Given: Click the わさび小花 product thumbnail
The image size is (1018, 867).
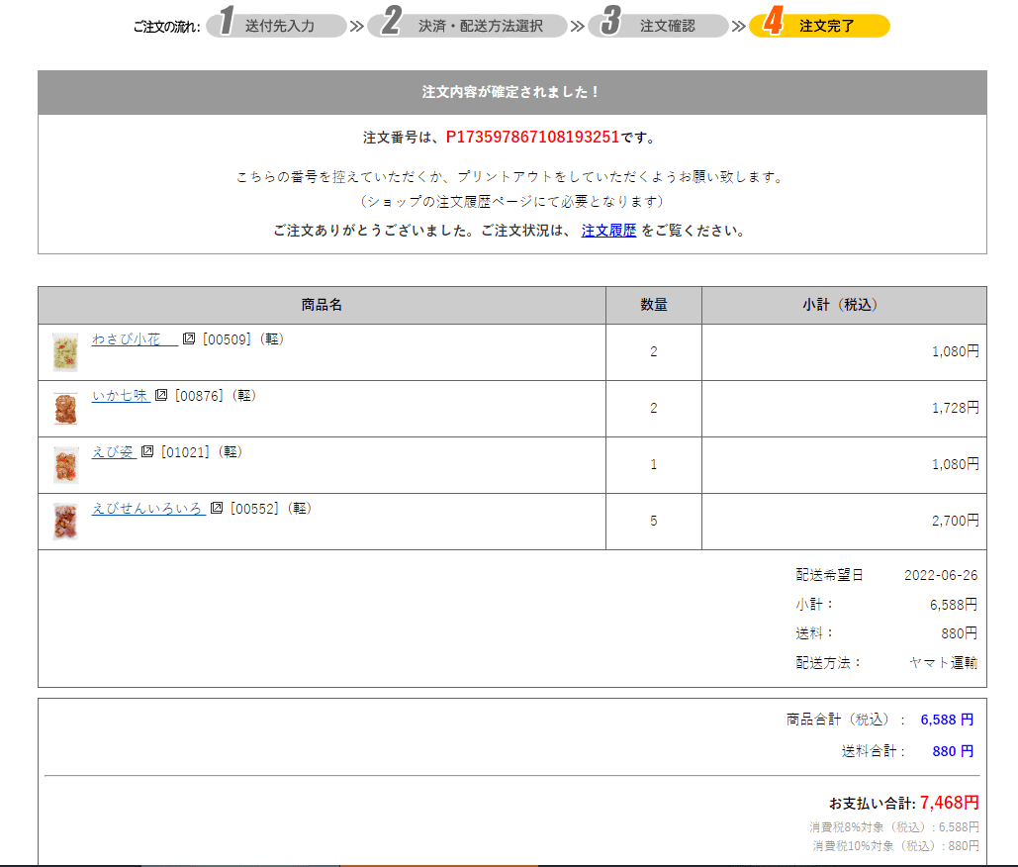Looking at the screenshot, I should [x=65, y=352].
